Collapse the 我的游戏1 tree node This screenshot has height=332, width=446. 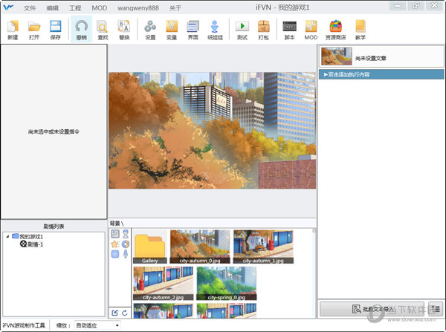(x=7, y=236)
